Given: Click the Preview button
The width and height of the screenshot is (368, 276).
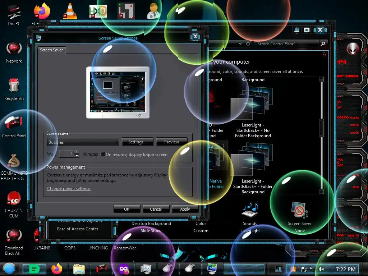Looking at the screenshot, I should click(x=171, y=142).
